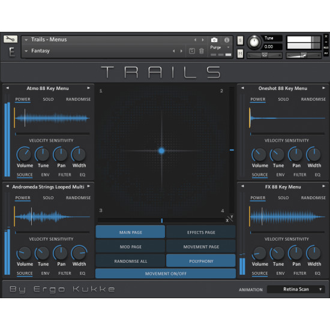Viewport: 330px width, 330px height.
Task: Open the MOD PAGE
Action: coord(130,247)
